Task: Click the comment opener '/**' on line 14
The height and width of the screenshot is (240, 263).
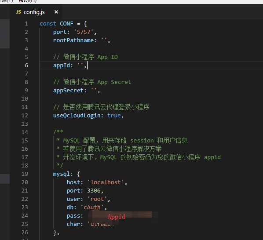Action: [x=58, y=132]
